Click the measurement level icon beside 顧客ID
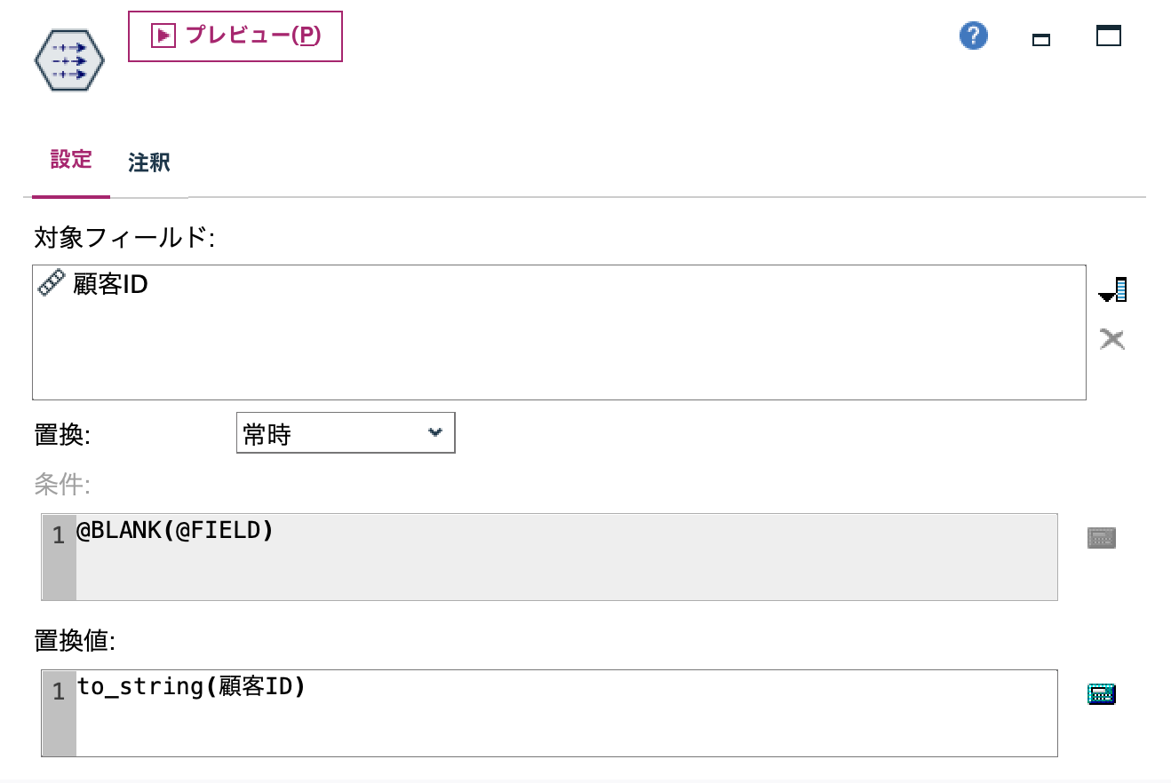Image resolution: width=1171 pixels, height=783 pixels. click(x=52, y=282)
